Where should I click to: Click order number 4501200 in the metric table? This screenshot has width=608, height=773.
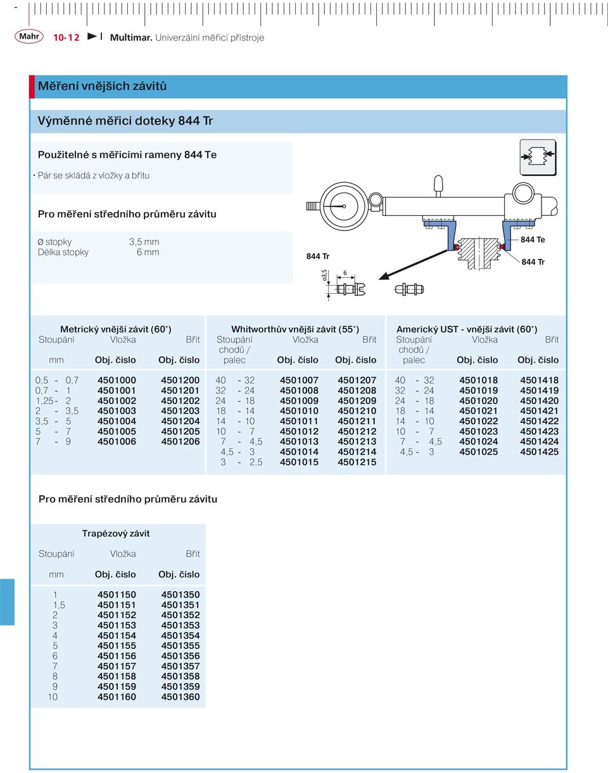coord(180,380)
